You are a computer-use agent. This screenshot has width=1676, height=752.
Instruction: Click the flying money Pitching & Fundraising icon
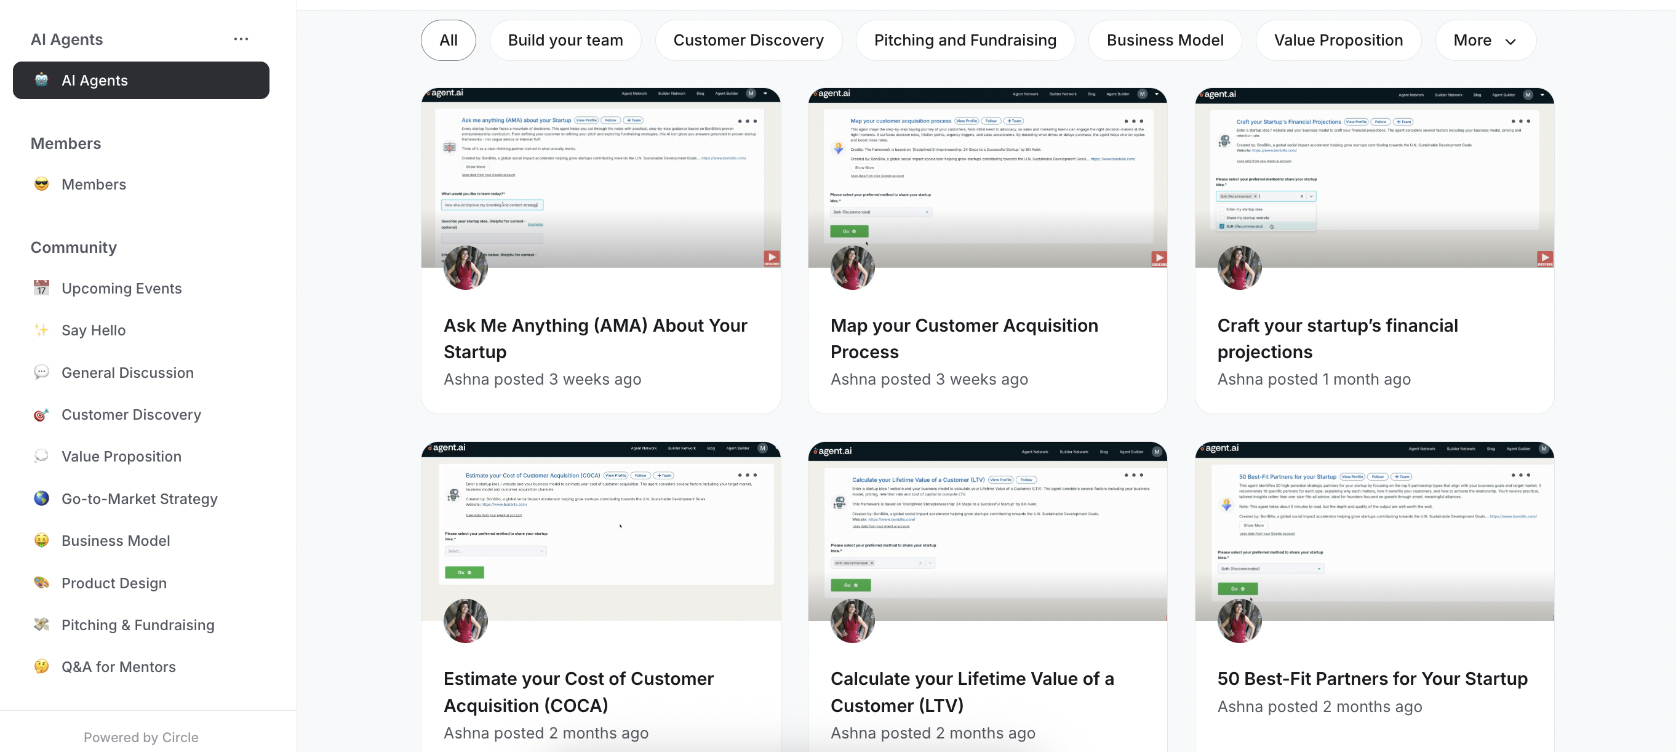(x=42, y=625)
